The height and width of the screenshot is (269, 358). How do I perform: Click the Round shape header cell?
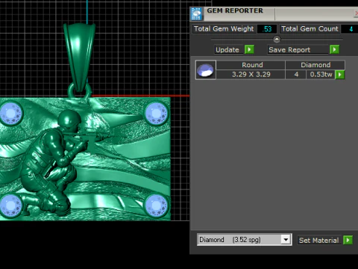coord(251,65)
